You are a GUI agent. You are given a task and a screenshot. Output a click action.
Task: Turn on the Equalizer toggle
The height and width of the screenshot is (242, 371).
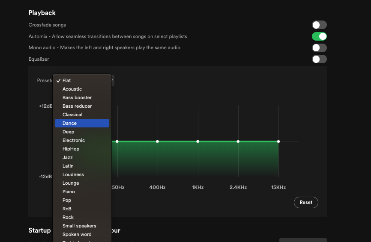[319, 59]
